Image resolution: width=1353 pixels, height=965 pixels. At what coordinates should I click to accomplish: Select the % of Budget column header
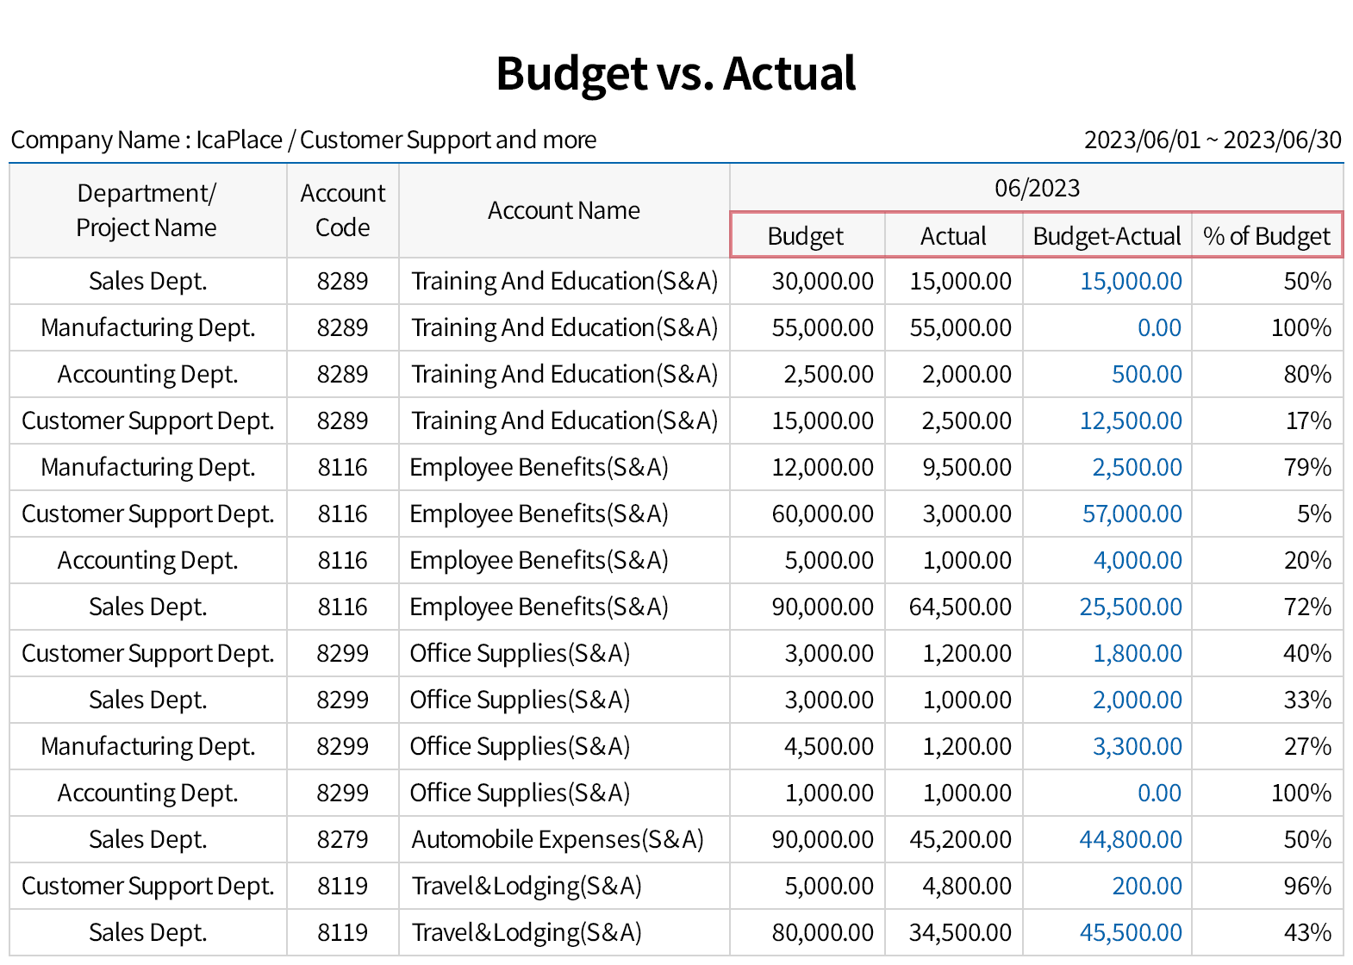1267,236
